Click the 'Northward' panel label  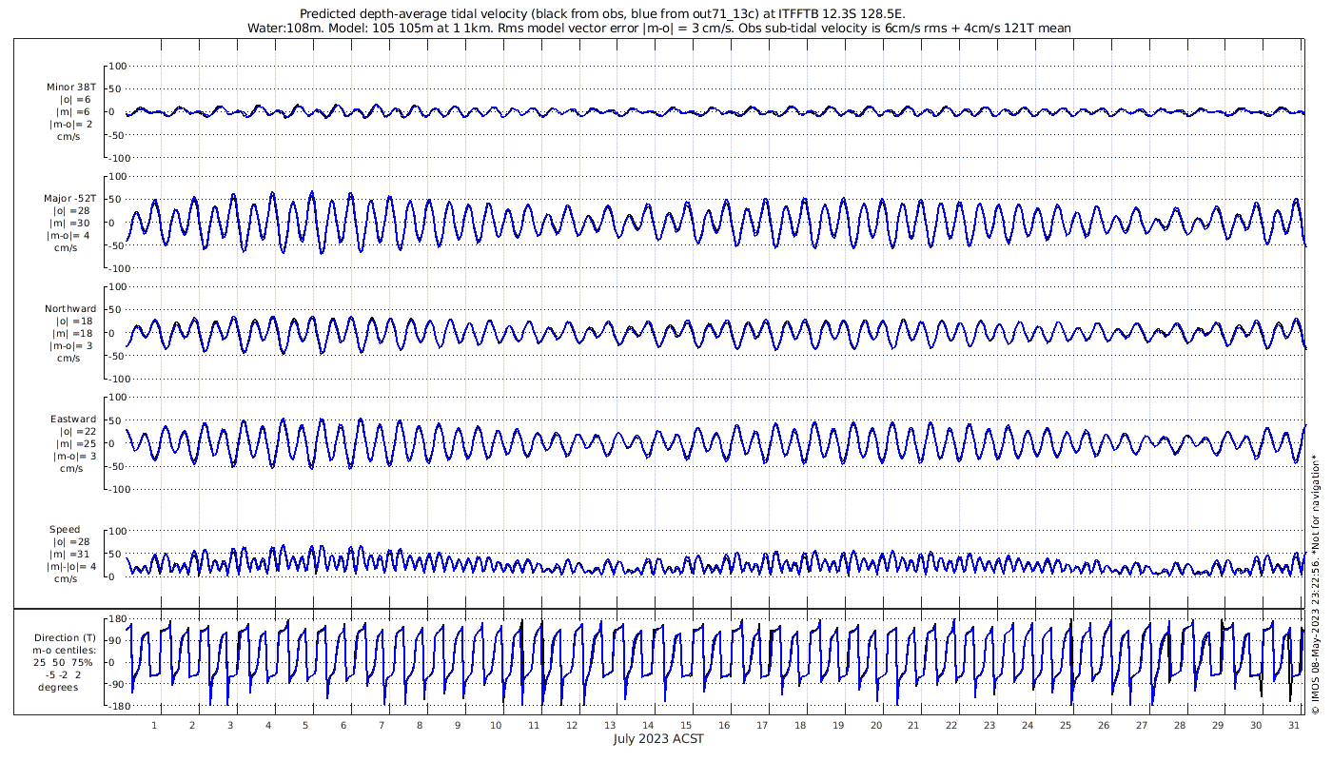coord(70,309)
